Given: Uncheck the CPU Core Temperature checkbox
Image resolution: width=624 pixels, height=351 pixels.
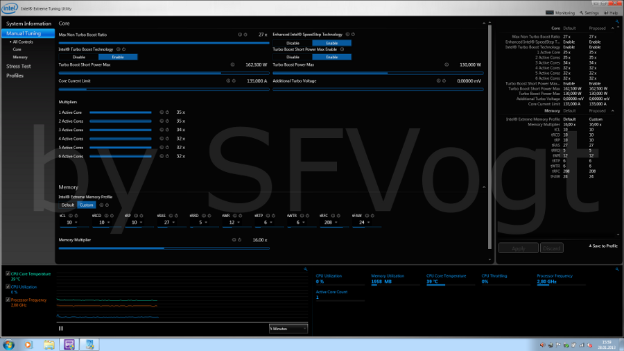Looking at the screenshot, I should (8, 274).
